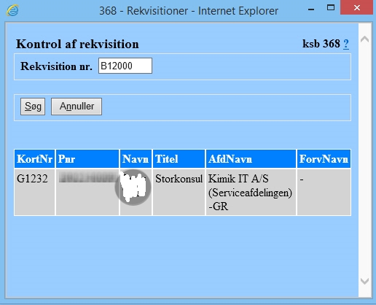Click the Søg button
The height and width of the screenshot is (305, 376).
[x=33, y=107]
